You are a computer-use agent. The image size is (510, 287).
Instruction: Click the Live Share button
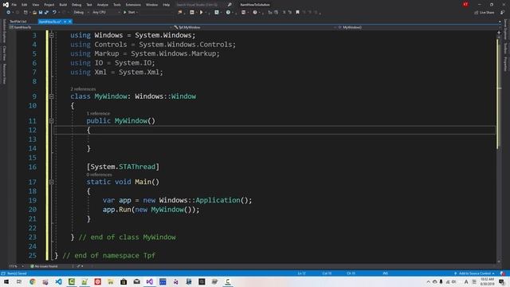click(x=484, y=13)
